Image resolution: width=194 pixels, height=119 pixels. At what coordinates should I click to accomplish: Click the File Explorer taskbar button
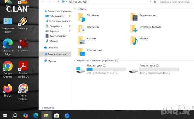point(46,116)
